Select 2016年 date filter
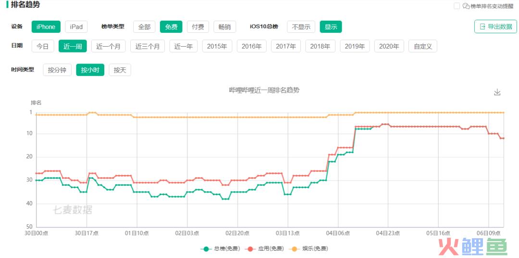The image size is (519, 258). point(251,46)
